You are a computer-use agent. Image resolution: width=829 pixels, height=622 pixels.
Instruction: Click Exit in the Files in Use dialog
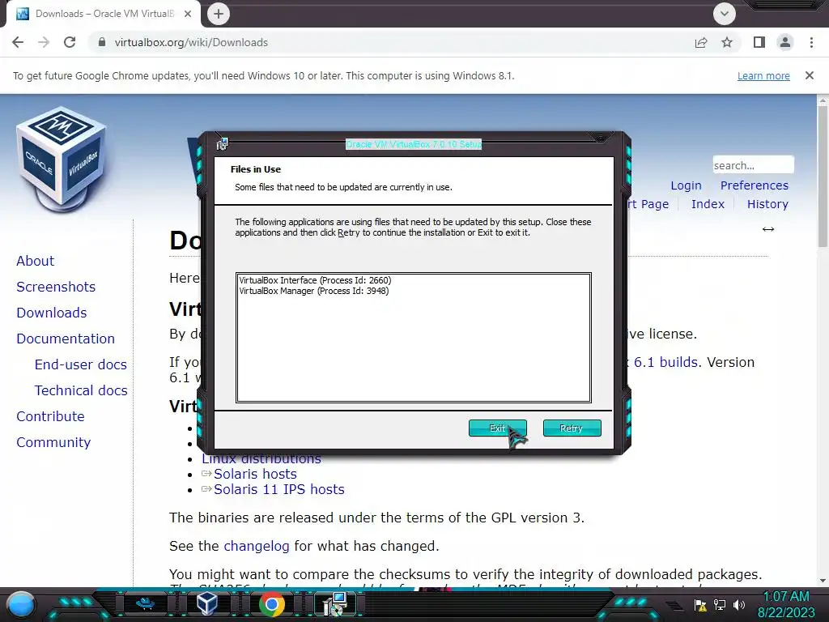click(498, 428)
